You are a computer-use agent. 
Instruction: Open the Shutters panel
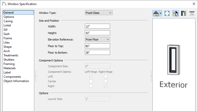[x=9, y=60]
